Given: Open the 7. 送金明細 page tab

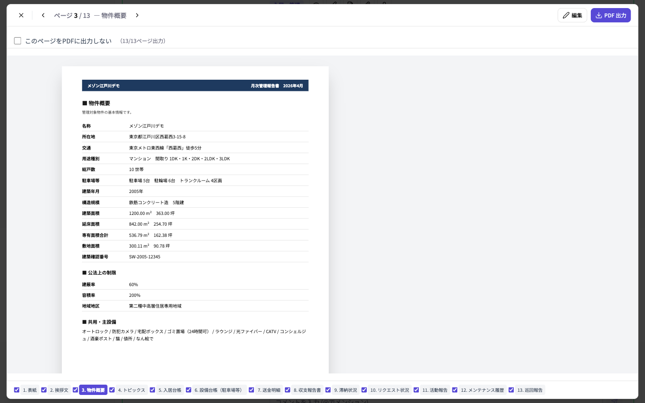Looking at the screenshot, I should (269, 390).
